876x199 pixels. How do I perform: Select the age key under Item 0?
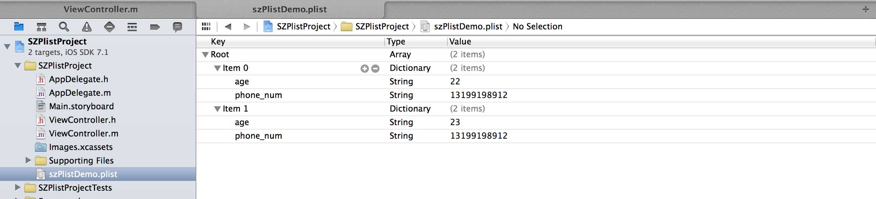pyautogui.click(x=242, y=82)
